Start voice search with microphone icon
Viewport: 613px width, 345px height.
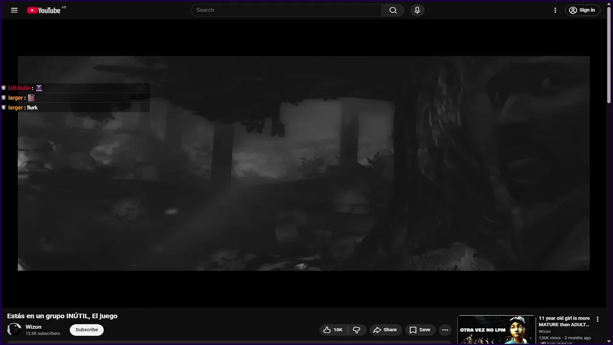coord(417,10)
